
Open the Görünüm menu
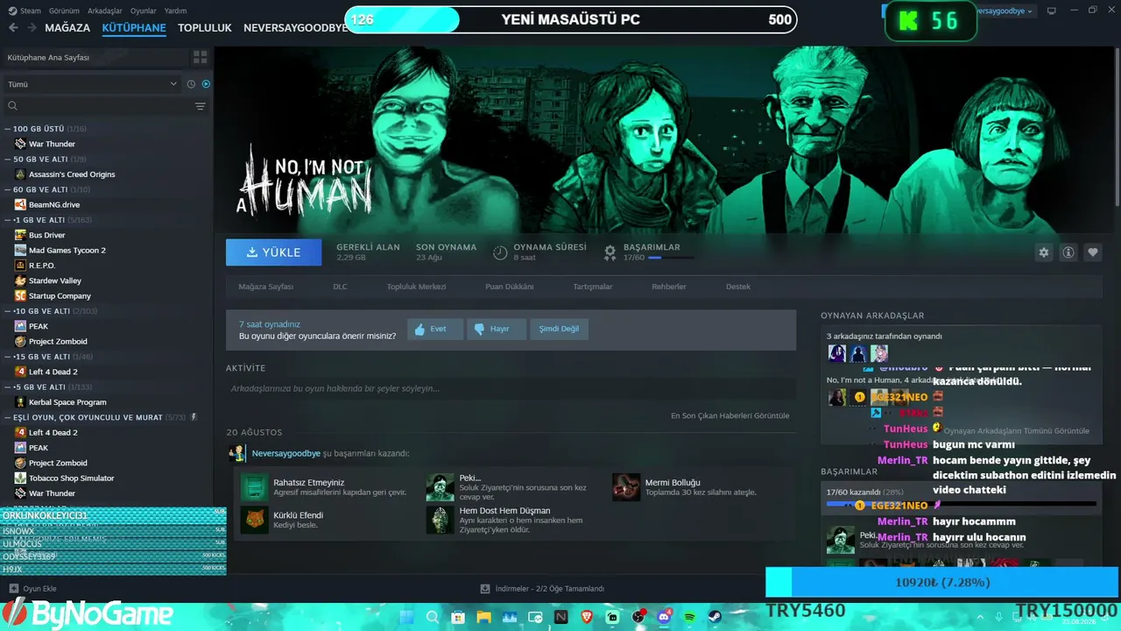pos(64,11)
